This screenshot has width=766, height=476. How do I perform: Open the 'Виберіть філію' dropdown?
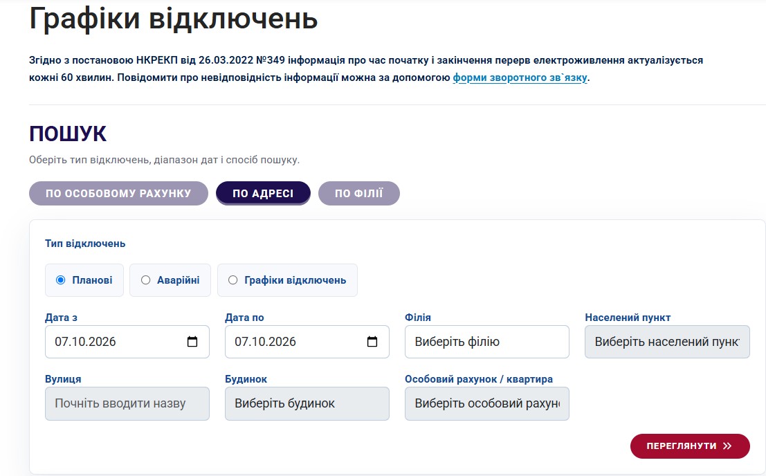tap(487, 342)
